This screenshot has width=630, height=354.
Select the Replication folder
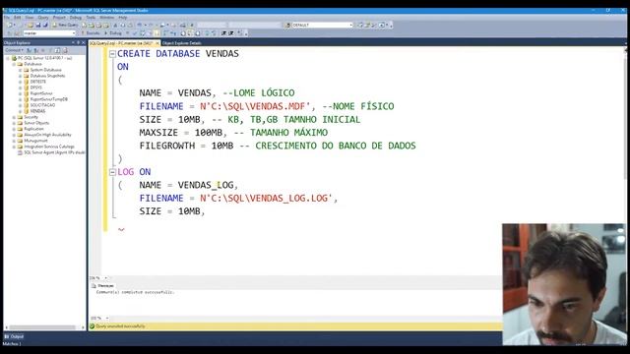coord(33,129)
